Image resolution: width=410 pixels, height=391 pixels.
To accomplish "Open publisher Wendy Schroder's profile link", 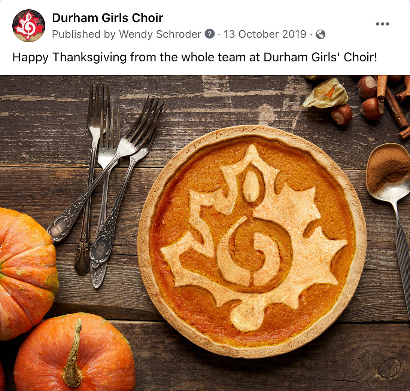I will tap(160, 34).
